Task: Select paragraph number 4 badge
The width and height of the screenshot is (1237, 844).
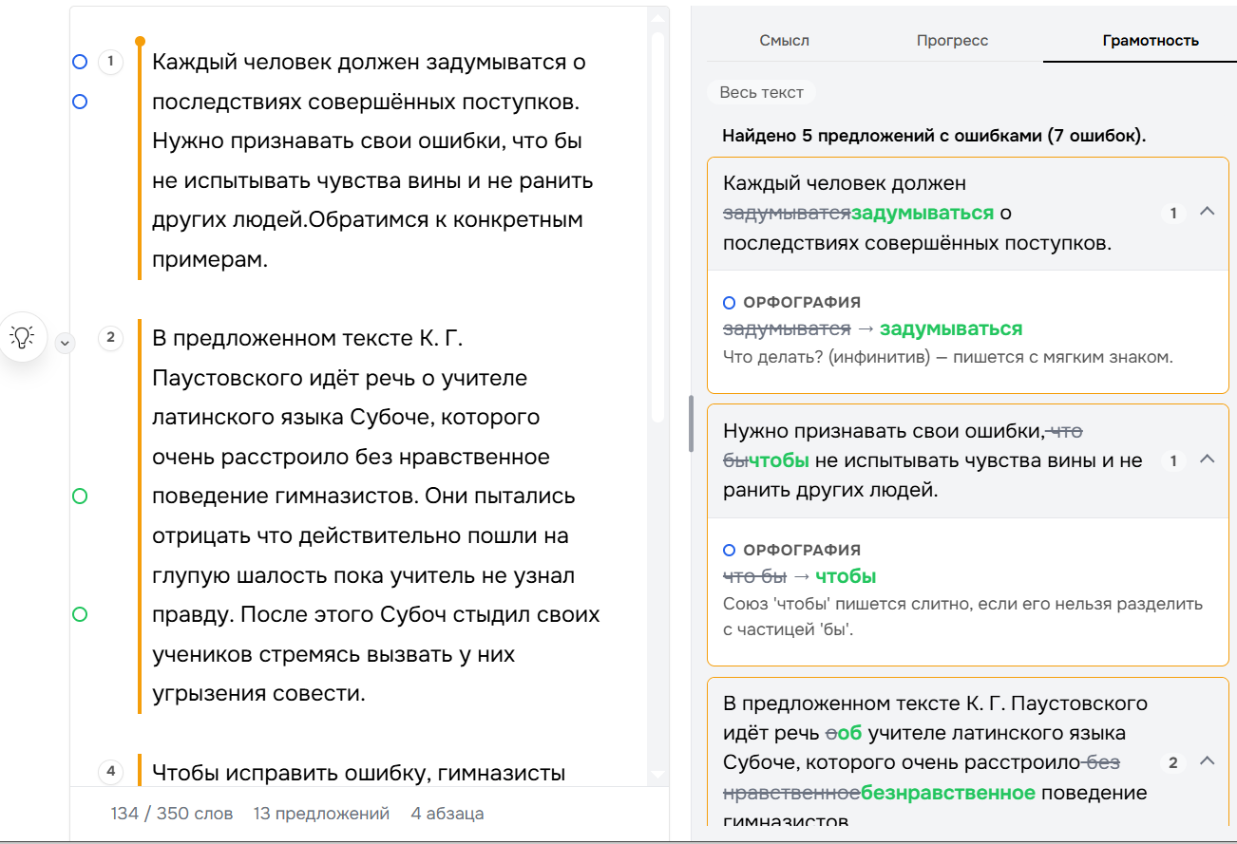Action: coord(110,771)
